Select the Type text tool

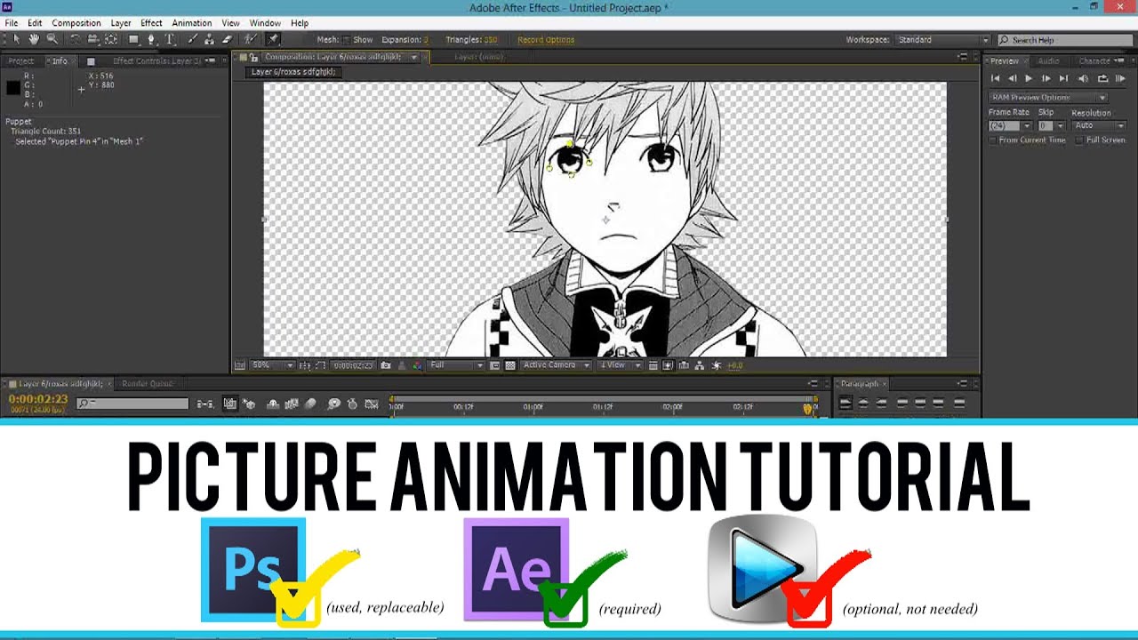pyautogui.click(x=170, y=39)
